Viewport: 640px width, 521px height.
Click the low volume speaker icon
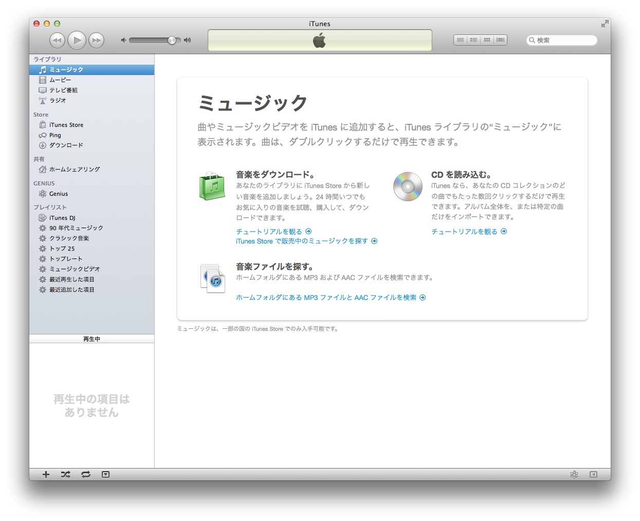point(123,40)
